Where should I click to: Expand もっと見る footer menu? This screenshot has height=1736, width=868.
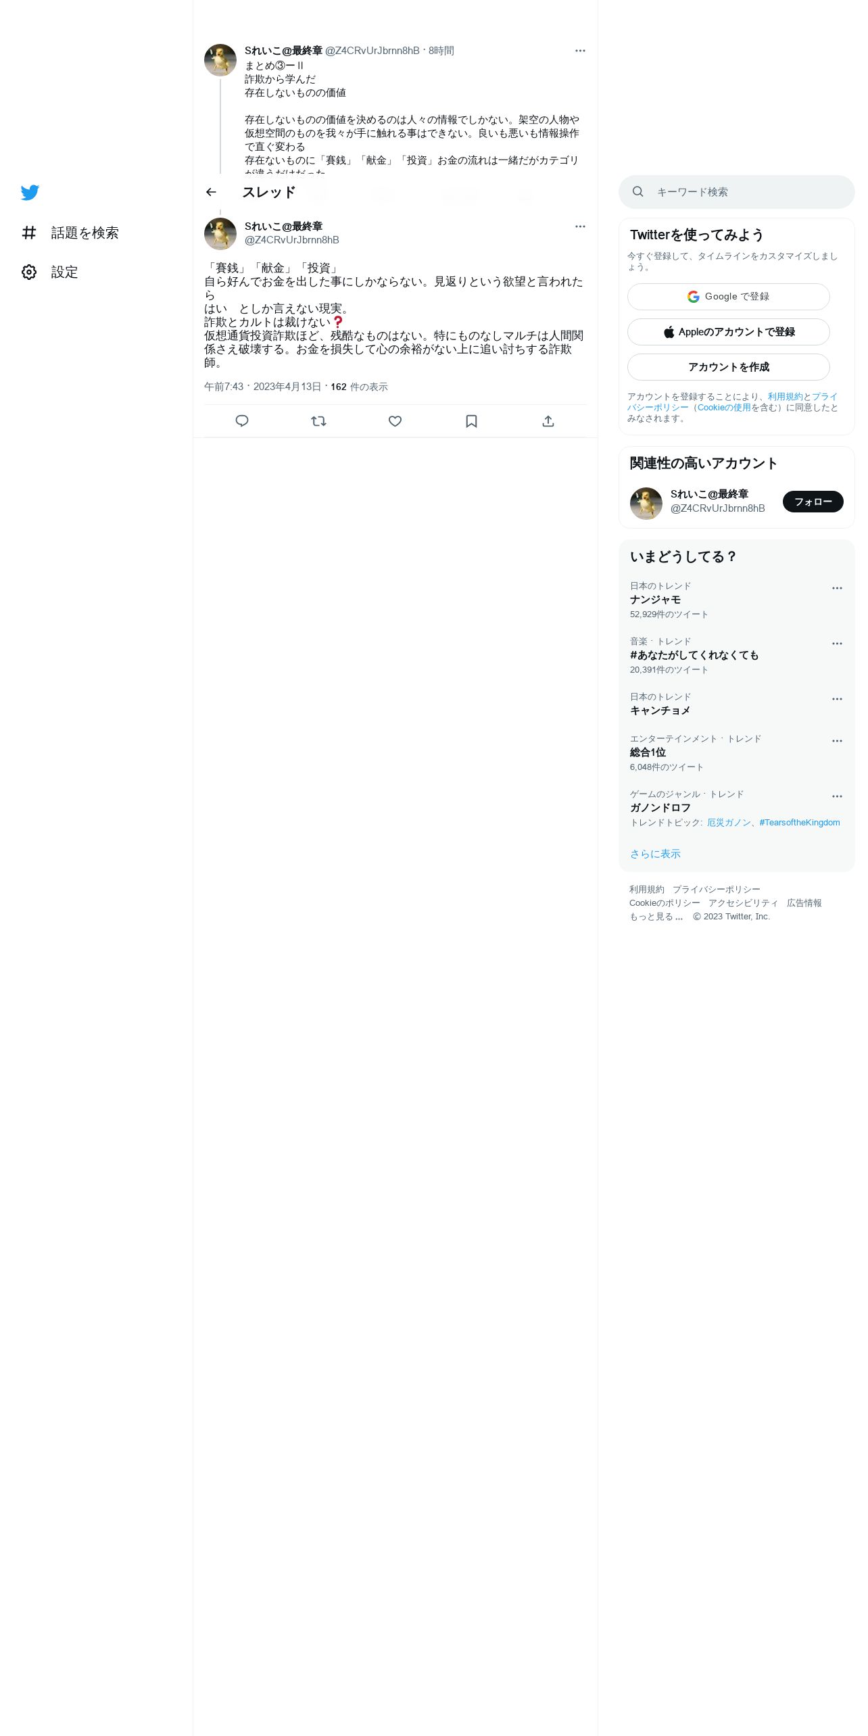point(656,917)
